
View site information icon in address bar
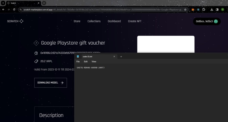click(x=21, y=10)
